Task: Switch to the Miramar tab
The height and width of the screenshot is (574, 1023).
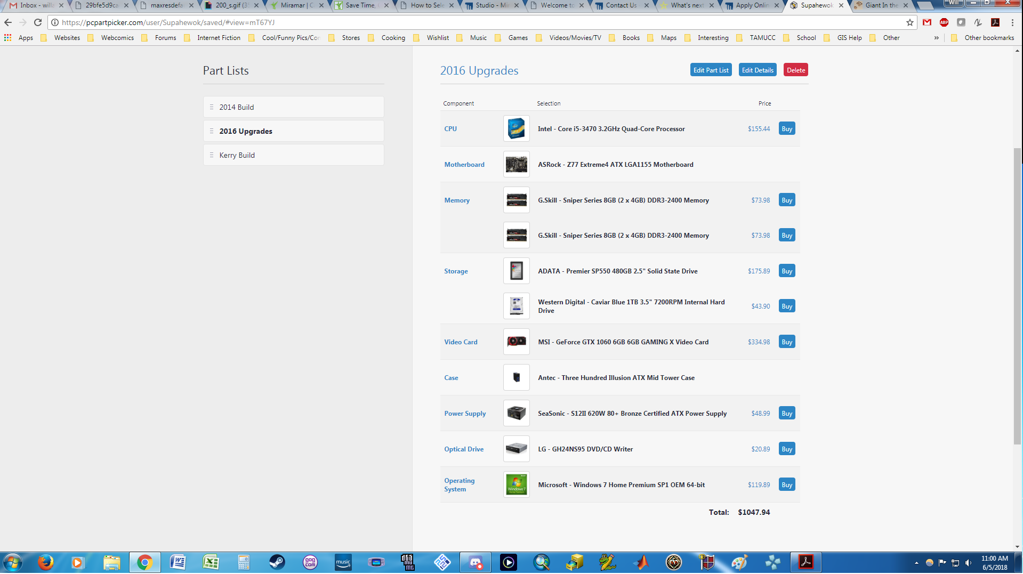Action: [296, 5]
